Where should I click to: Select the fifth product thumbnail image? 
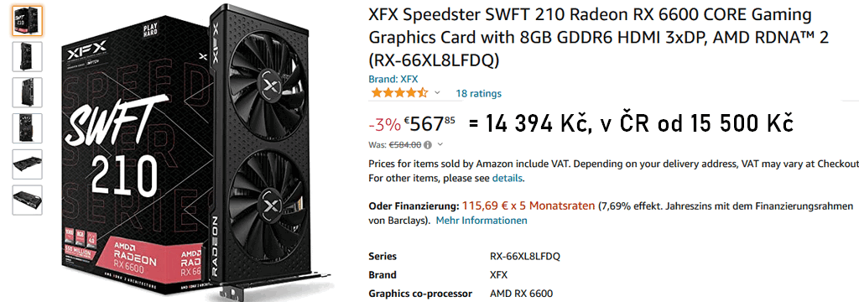point(27,164)
